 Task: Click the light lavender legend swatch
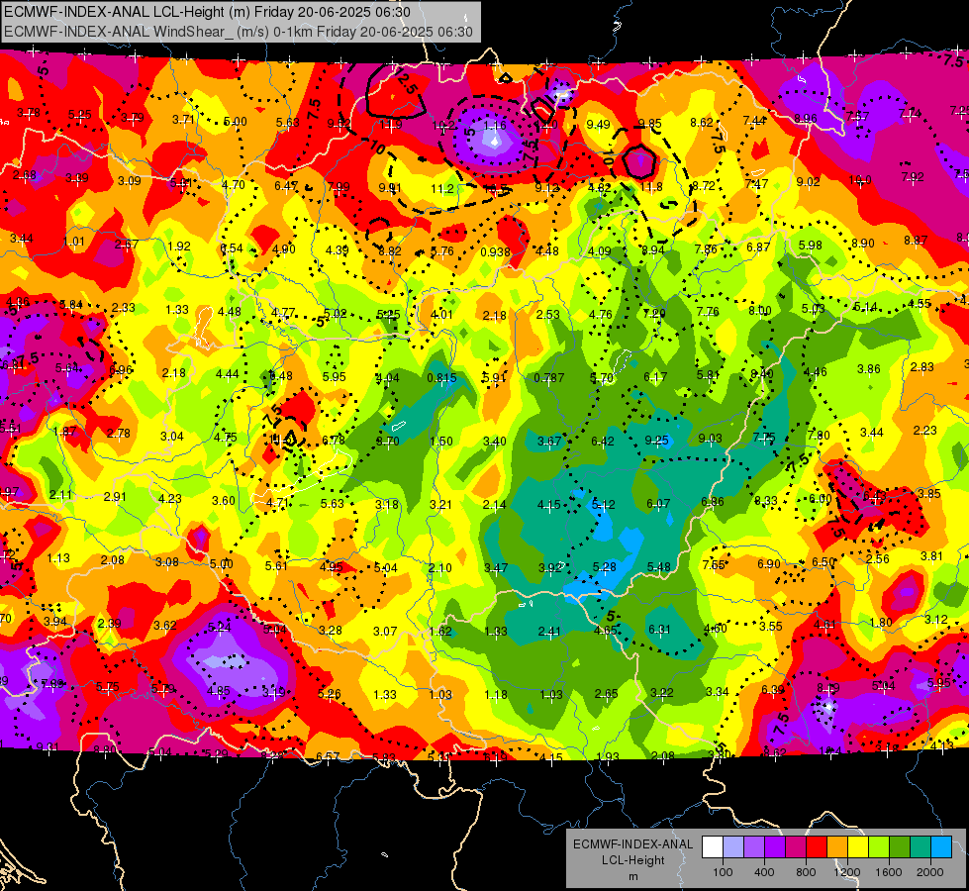point(733,847)
